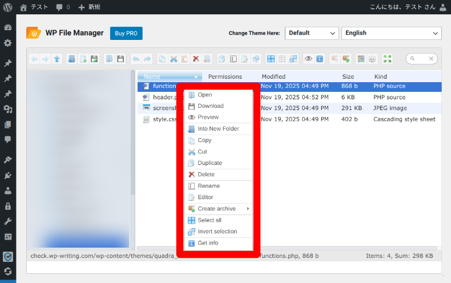Screen dimensions: 451x283
Task: Click the toolbar Select all icon
Action: (271, 59)
